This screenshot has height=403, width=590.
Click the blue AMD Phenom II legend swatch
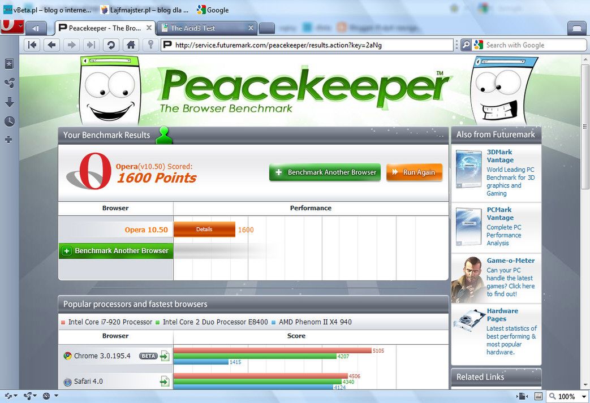(274, 322)
